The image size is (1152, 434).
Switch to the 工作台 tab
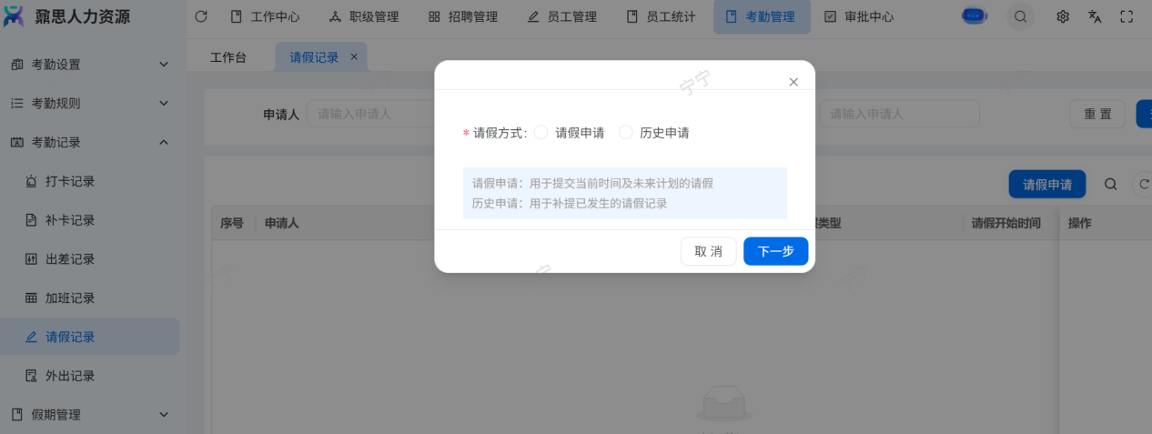[x=228, y=57]
